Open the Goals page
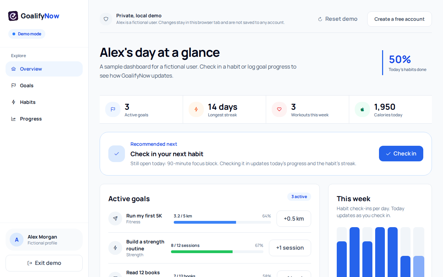Viewport: 443px width, 277px height. 44,86
